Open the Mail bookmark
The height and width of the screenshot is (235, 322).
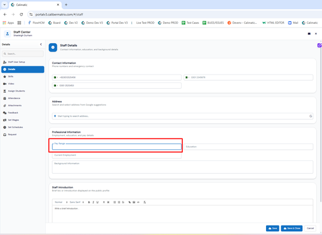293,23
